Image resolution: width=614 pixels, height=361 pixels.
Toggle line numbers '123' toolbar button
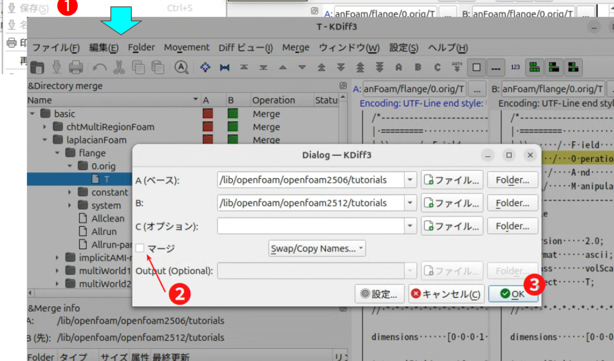[515, 67]
